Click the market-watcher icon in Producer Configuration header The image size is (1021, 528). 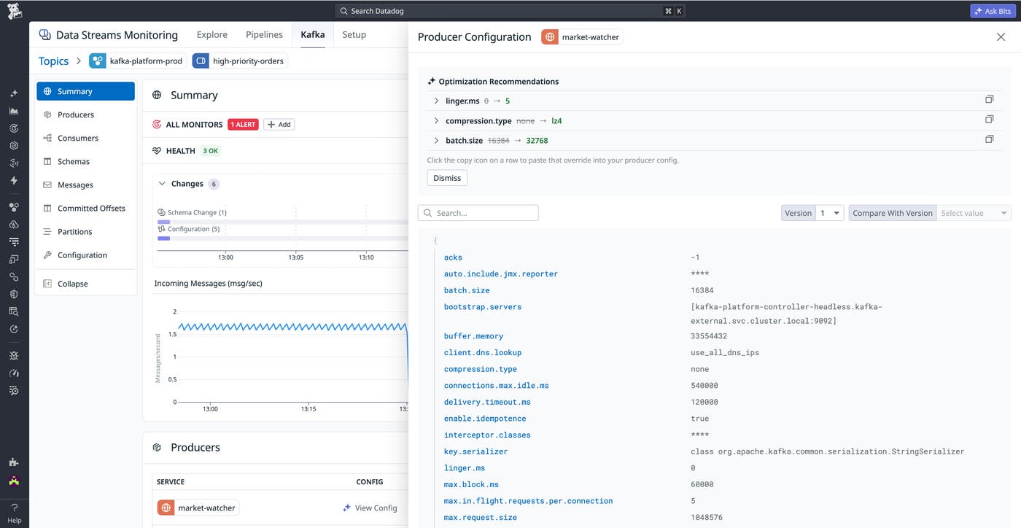[x=550, y=37]
